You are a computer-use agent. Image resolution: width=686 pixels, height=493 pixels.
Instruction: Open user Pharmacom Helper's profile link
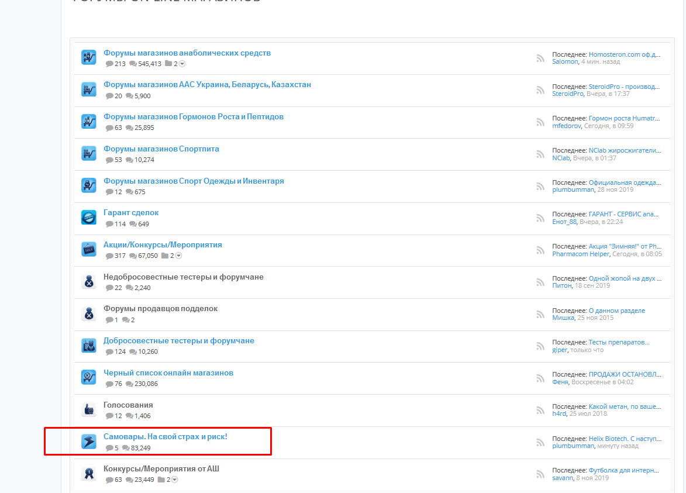point(581,254)
